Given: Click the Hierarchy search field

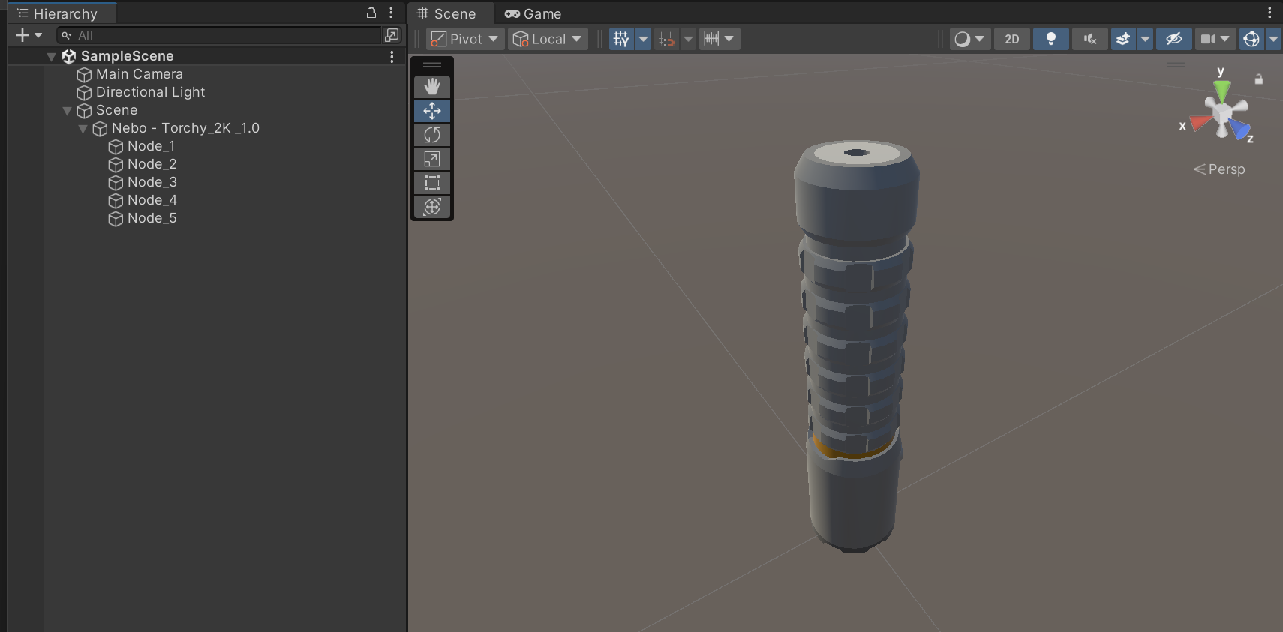Looking at the screenshot, I should click(225, 35).
